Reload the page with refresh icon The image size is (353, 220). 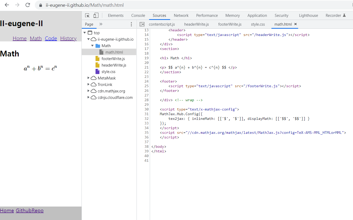tap(28, 5)
